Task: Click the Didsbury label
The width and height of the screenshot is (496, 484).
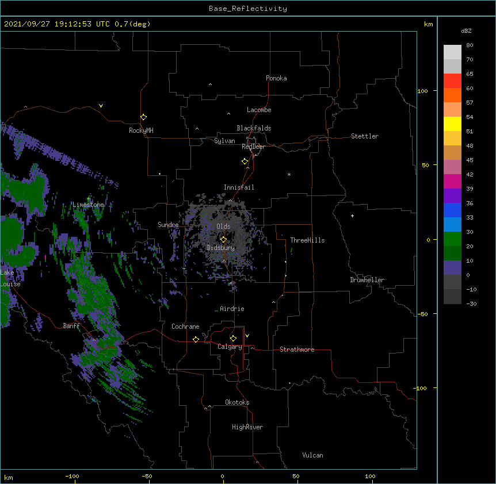Action: click(220, 248)
